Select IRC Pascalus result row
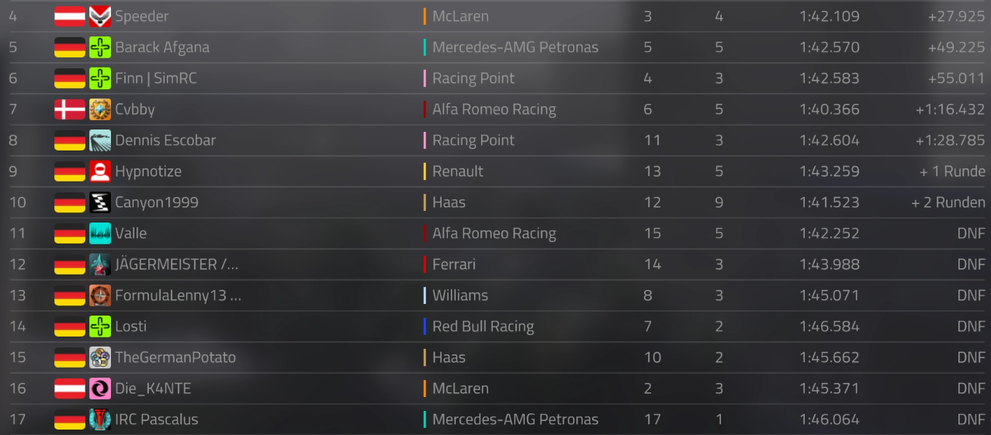This screenshot has width=991, height=435. coord(497,419)
